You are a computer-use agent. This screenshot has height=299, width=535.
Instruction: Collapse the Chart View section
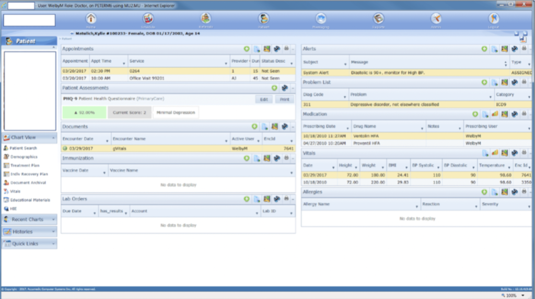click(x=54, y=137)
